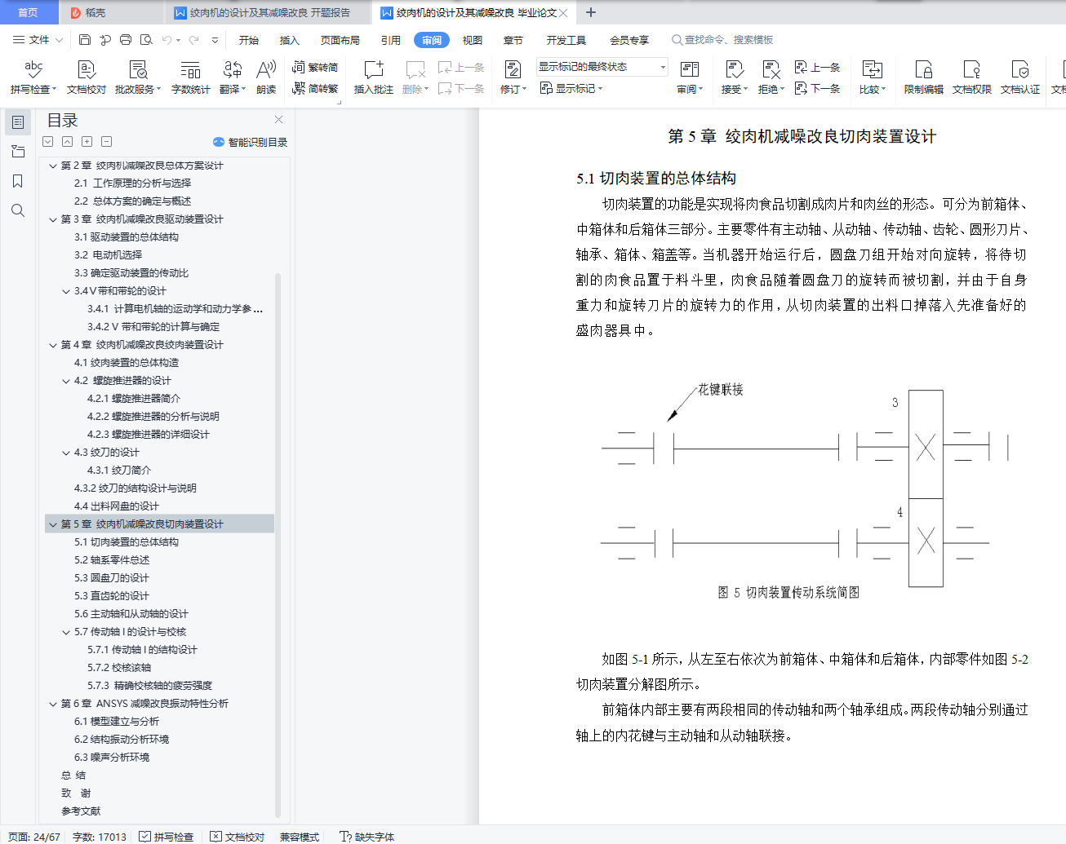The height and width of the screenshot is (844, 1066).
Task: Collapse 5.7 传动轴 I 的设计与校核 node
Action: coord(66,632)
